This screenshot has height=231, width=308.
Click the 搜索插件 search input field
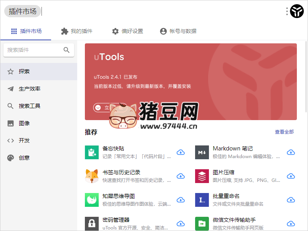click(x=35, y=50)
